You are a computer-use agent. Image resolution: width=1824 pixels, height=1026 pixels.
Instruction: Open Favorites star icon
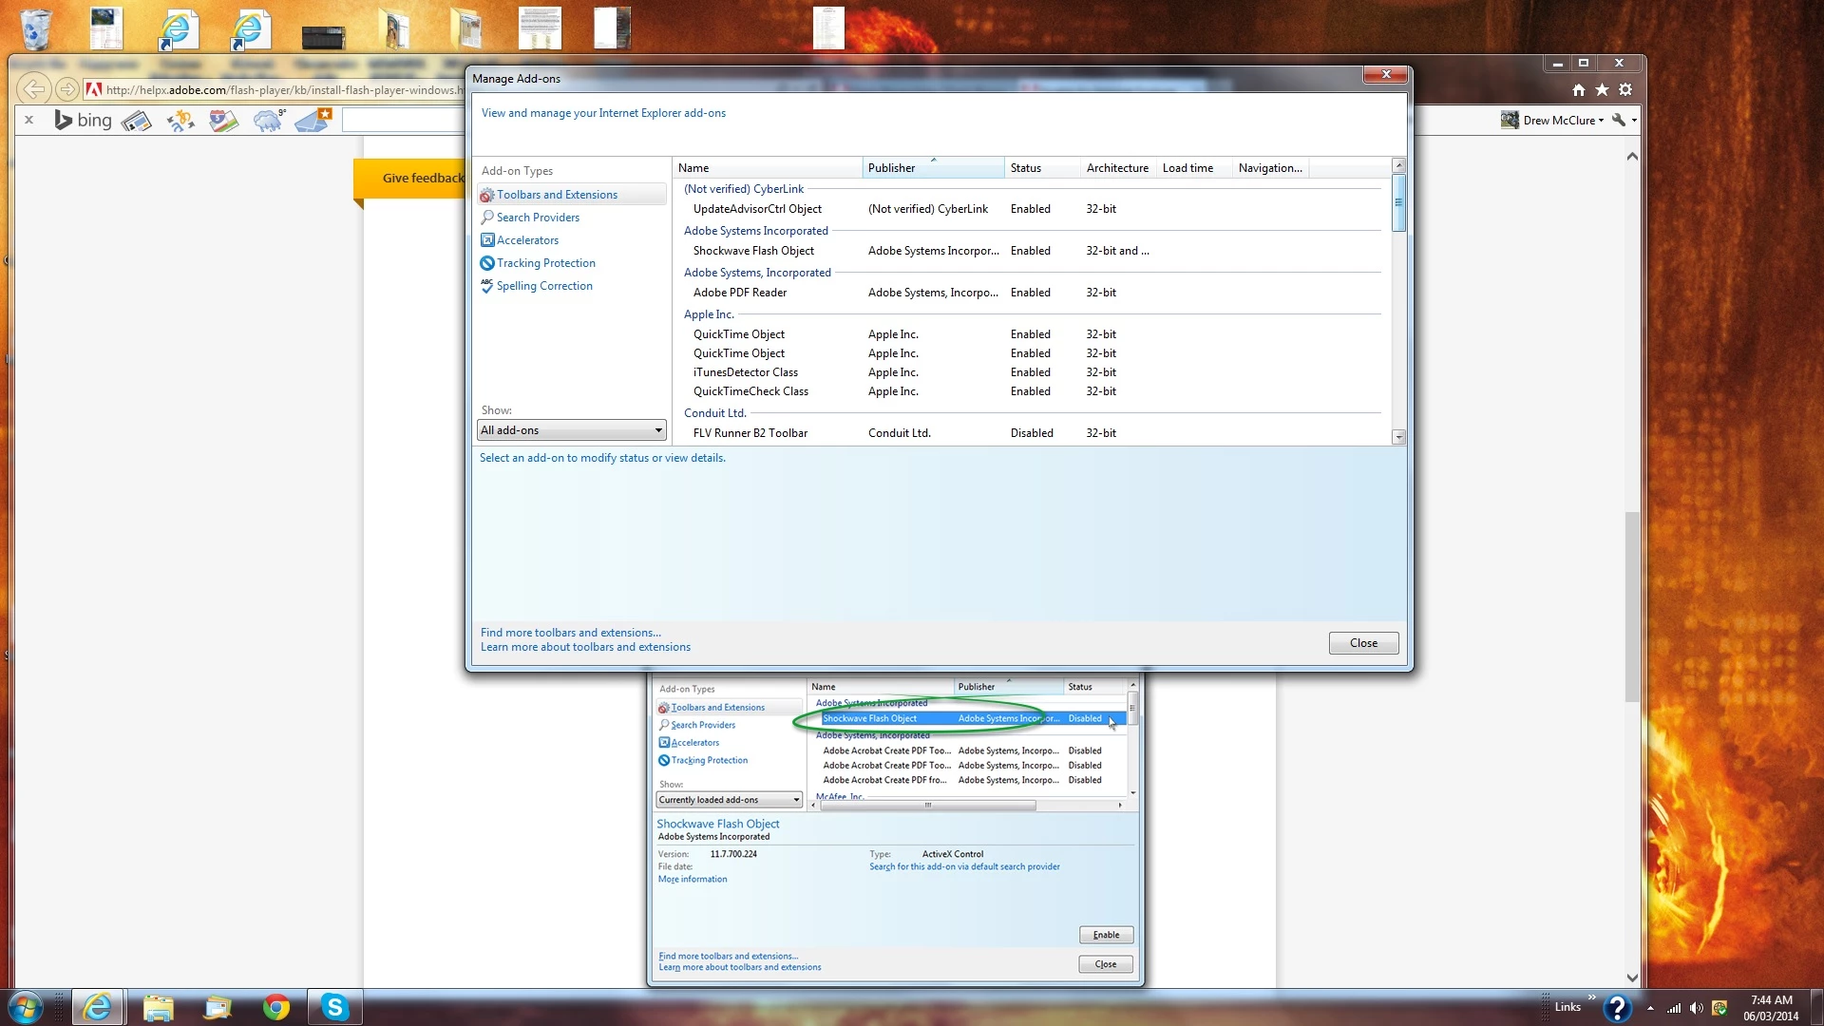(1602, 90)
